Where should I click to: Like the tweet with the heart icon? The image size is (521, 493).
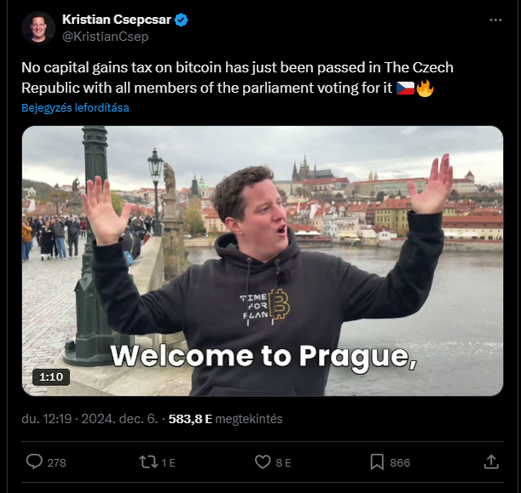[x=263, y=461]
